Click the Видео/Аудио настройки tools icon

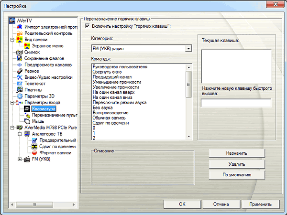click(20, 77)
